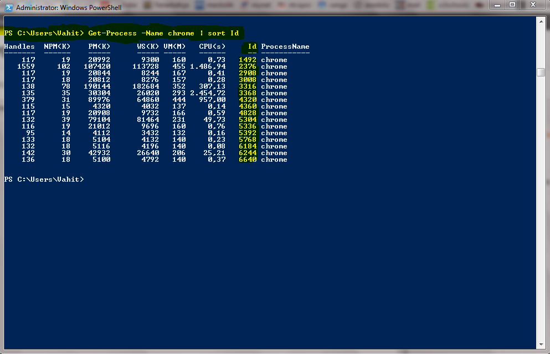The width and height of the screenshot is (550, 354).
Task: Click the 'Handles' column header
Action: (x=19, y=47)
